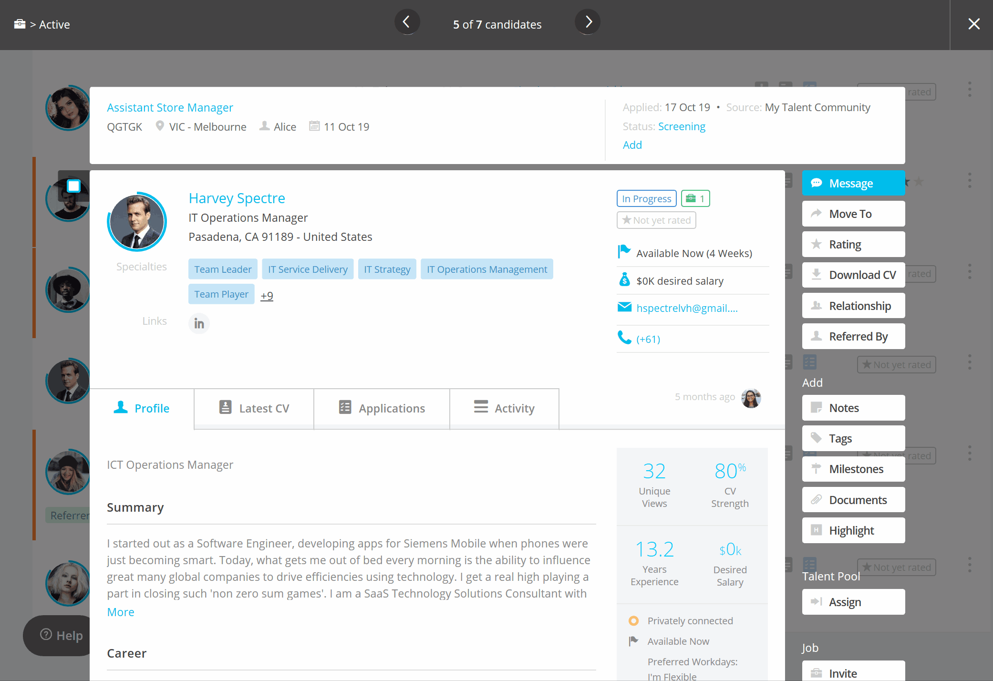
Task: Open the Applications tab
Action: click(382, 409)
